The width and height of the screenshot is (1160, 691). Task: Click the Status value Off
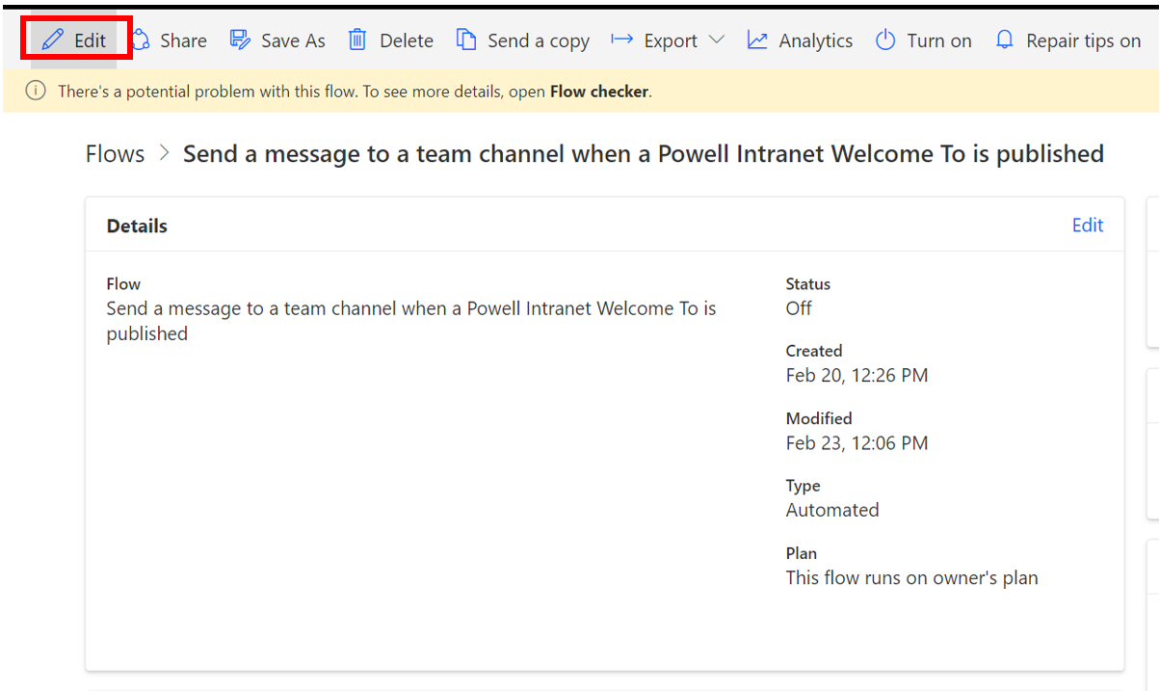point(799,308)
